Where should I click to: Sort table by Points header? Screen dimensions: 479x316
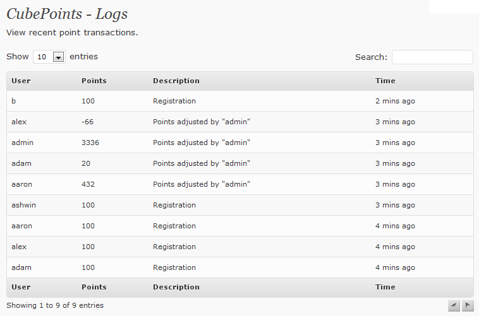(94, 81)
